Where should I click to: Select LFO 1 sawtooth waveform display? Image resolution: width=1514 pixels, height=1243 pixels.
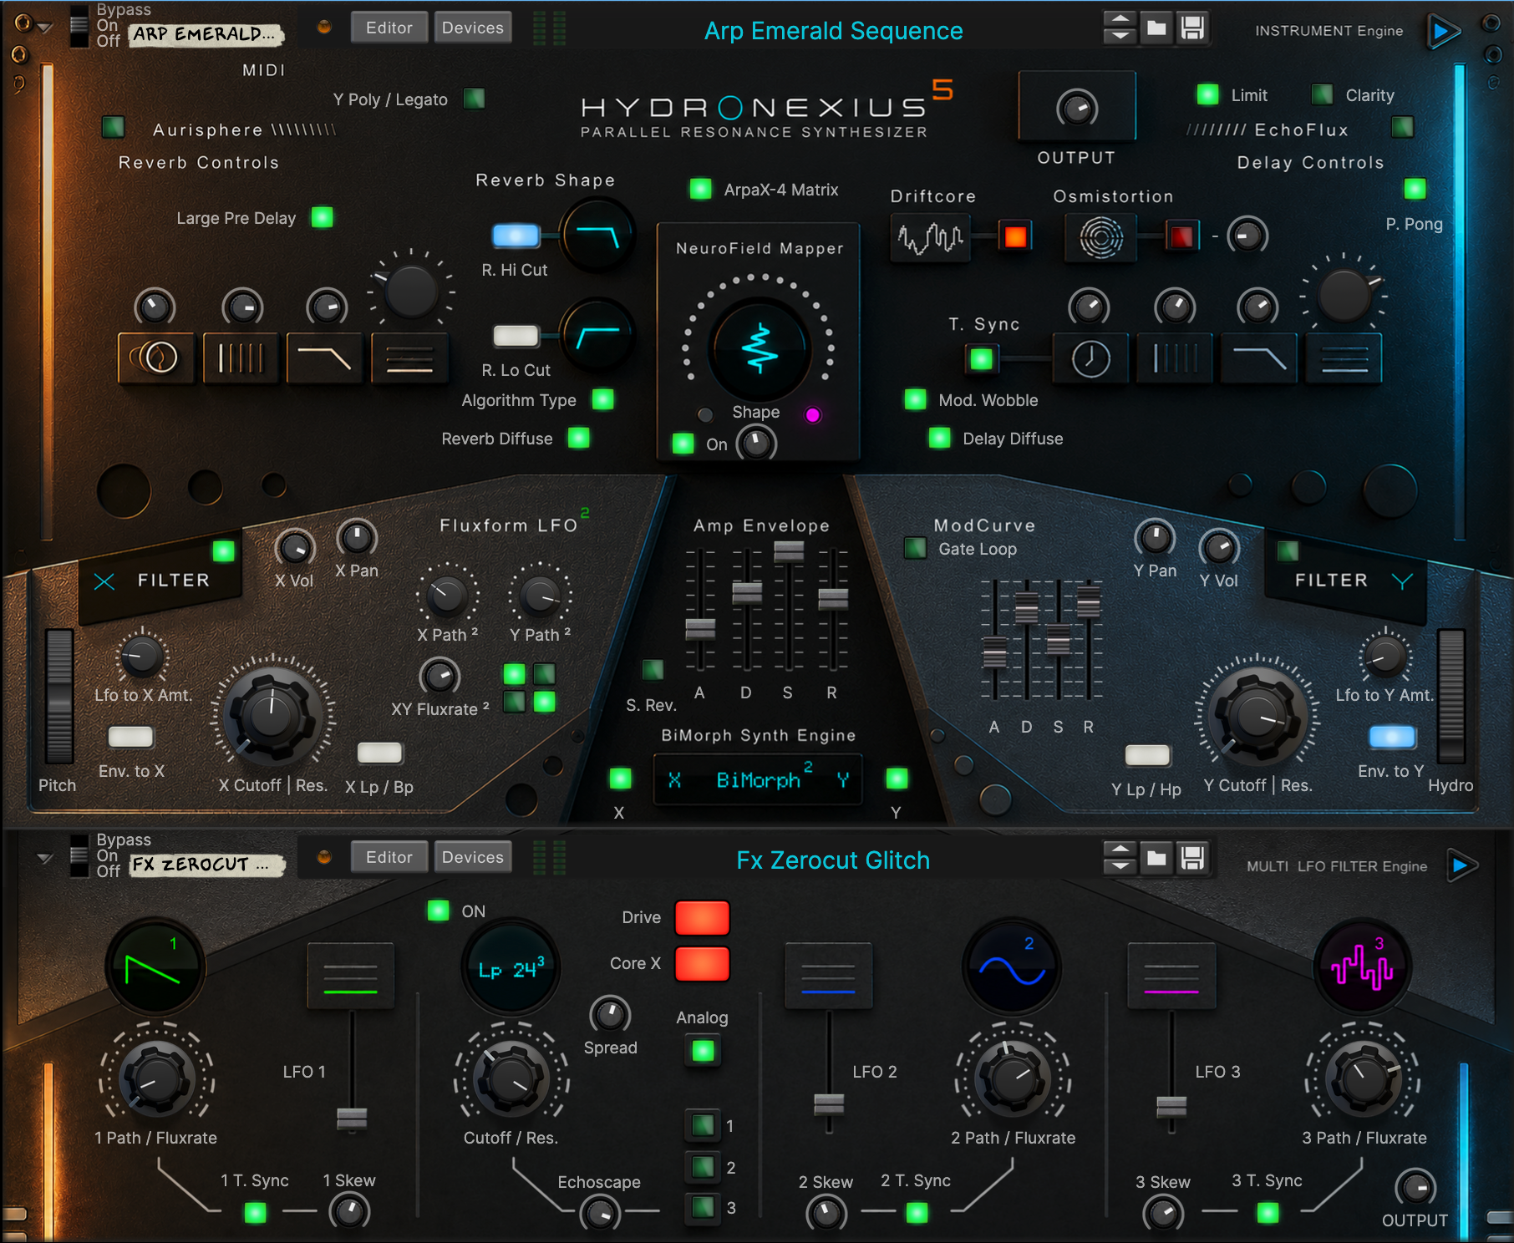tap(155, 967)
